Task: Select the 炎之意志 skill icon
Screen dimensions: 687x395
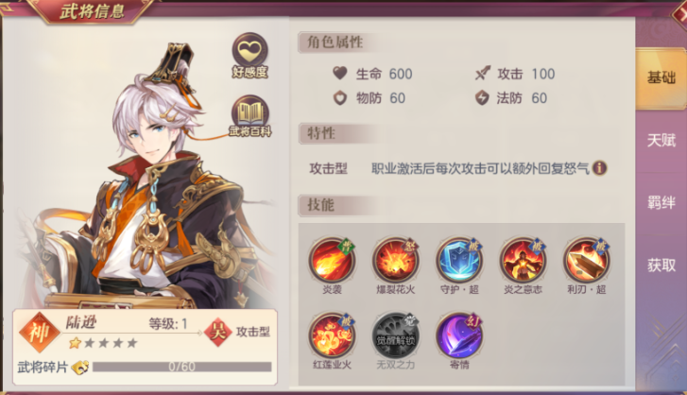Action: coord(523,260)
